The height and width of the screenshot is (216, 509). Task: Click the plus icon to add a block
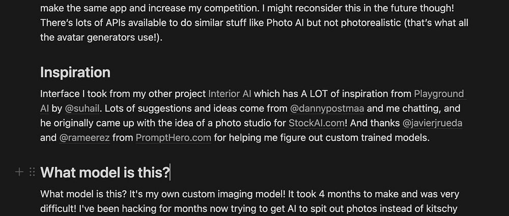(19, 172)
